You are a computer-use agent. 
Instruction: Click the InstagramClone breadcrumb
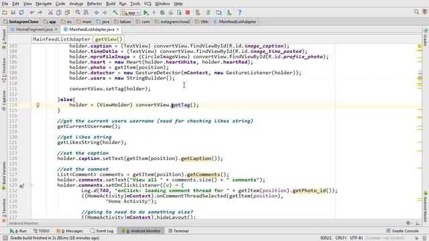click(21, 21)
